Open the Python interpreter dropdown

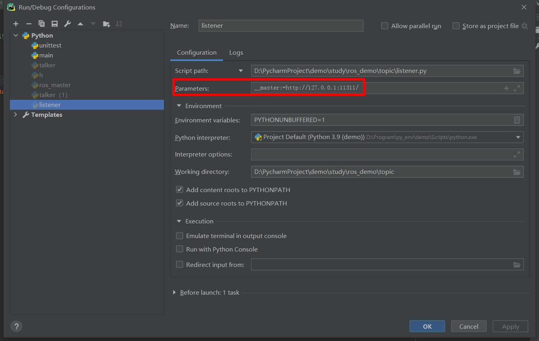click(518, 137)
